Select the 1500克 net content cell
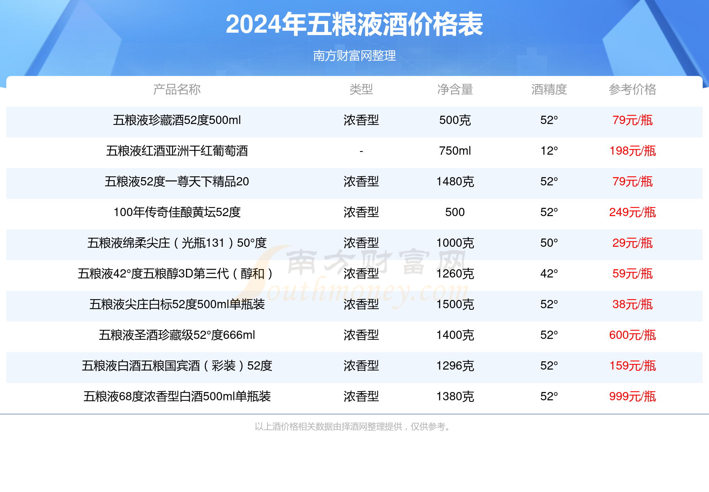 [x=455, y=304]
